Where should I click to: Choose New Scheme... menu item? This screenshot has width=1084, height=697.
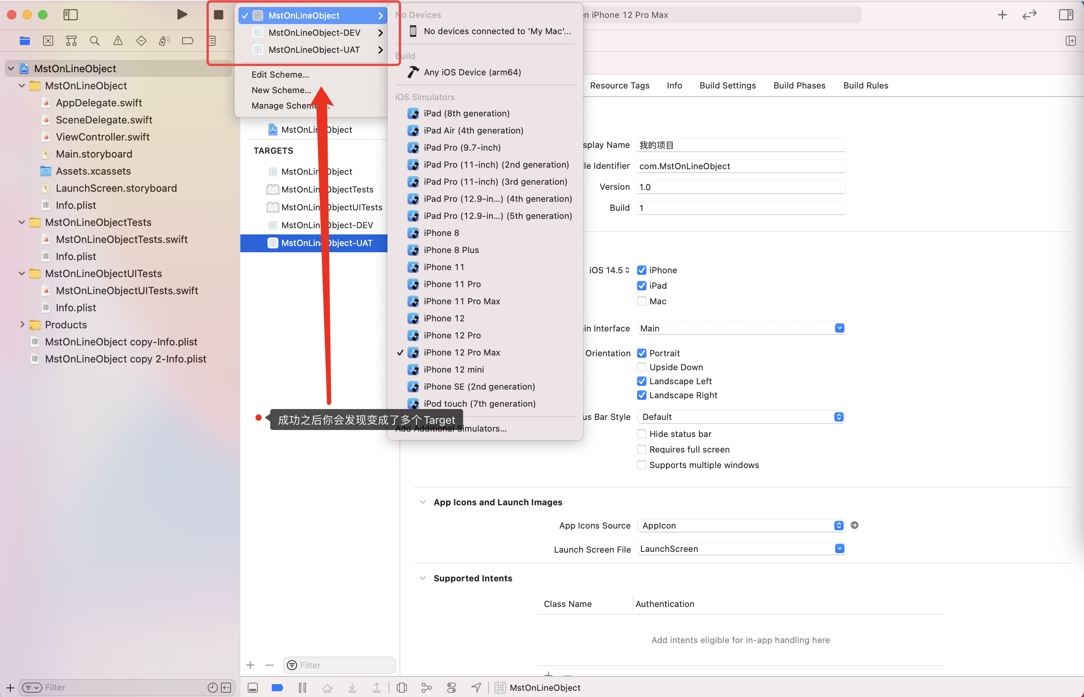281,90
